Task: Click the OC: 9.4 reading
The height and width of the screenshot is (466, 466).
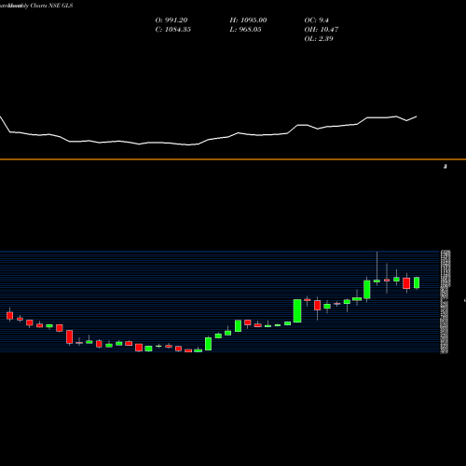Action: (x=316, y=21)
